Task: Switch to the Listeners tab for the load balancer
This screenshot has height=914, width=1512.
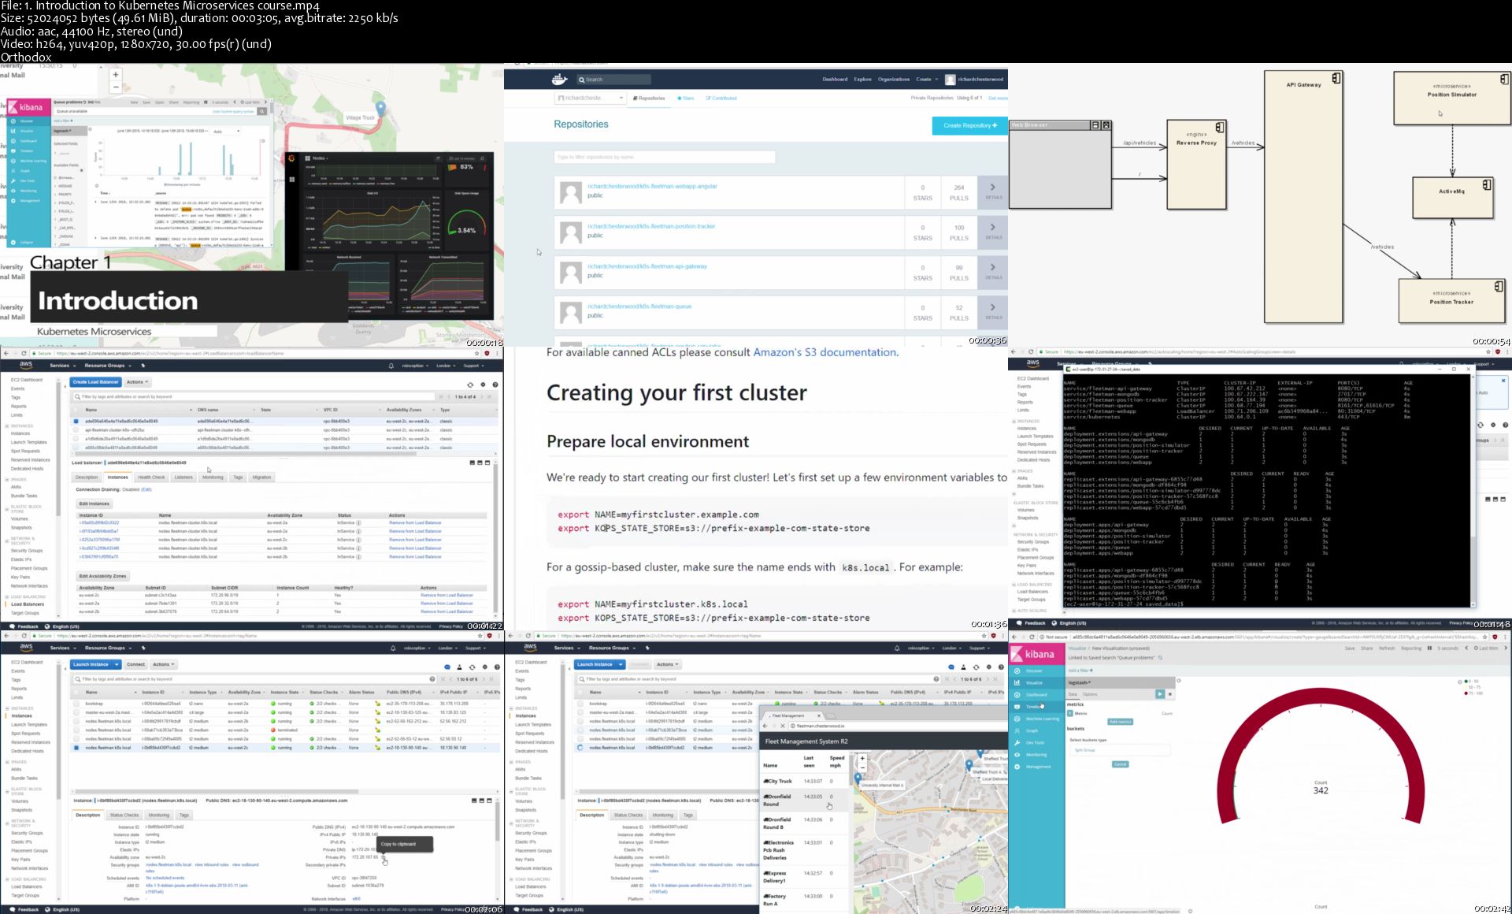Action: tap(183, 477)
